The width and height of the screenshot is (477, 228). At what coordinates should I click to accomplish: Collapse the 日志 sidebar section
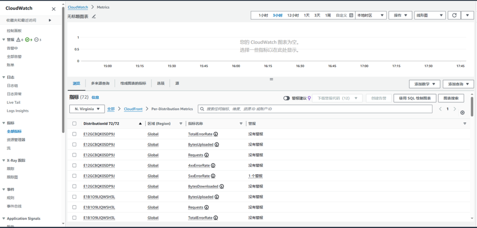point(4,77)
